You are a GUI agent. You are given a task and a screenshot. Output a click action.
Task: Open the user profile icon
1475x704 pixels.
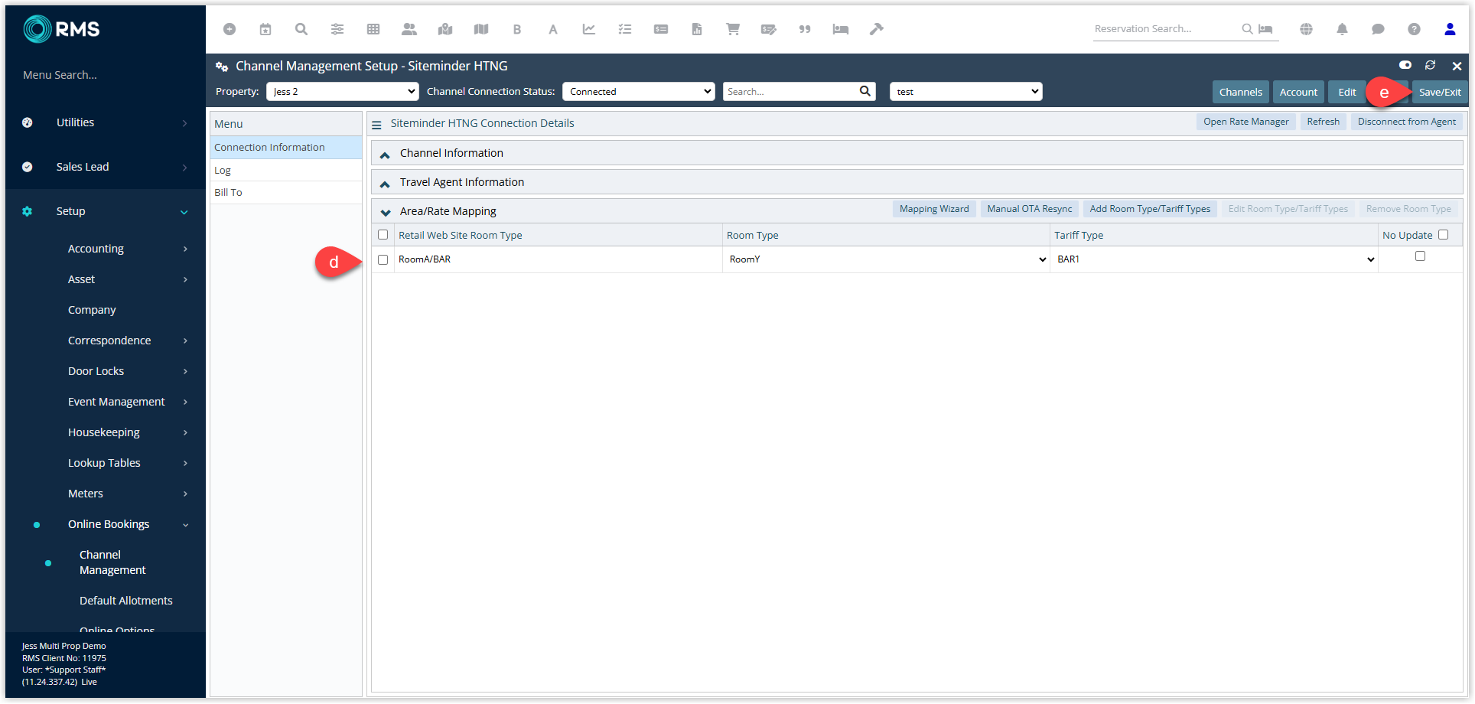pyautogui.click(x=1450, y=29)
